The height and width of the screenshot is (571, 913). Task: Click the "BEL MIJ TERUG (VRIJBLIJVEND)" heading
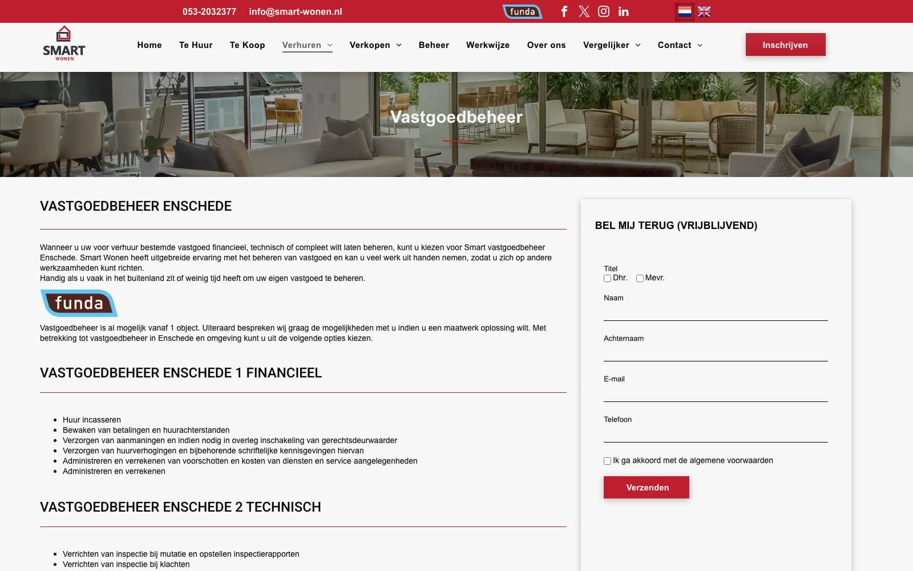(x=676, y=226)
